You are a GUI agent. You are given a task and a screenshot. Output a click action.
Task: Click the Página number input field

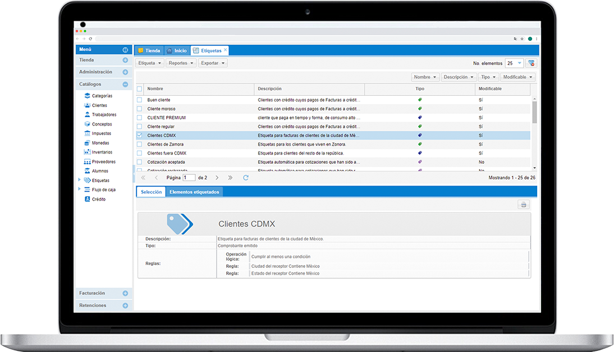[189, 178]
